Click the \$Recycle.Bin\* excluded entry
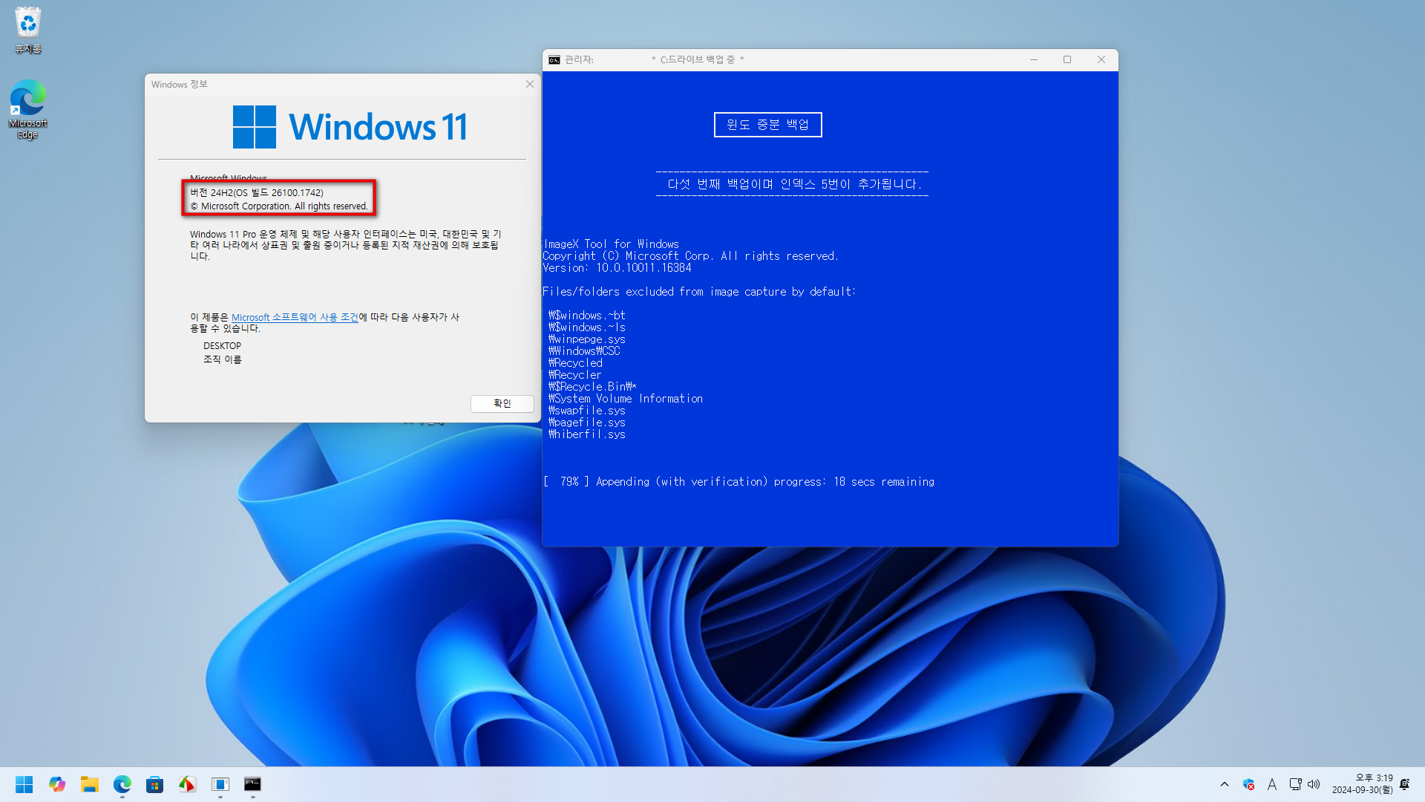Screen dimensions: 1425x802 pyautogui.click(x=592, y=387)
